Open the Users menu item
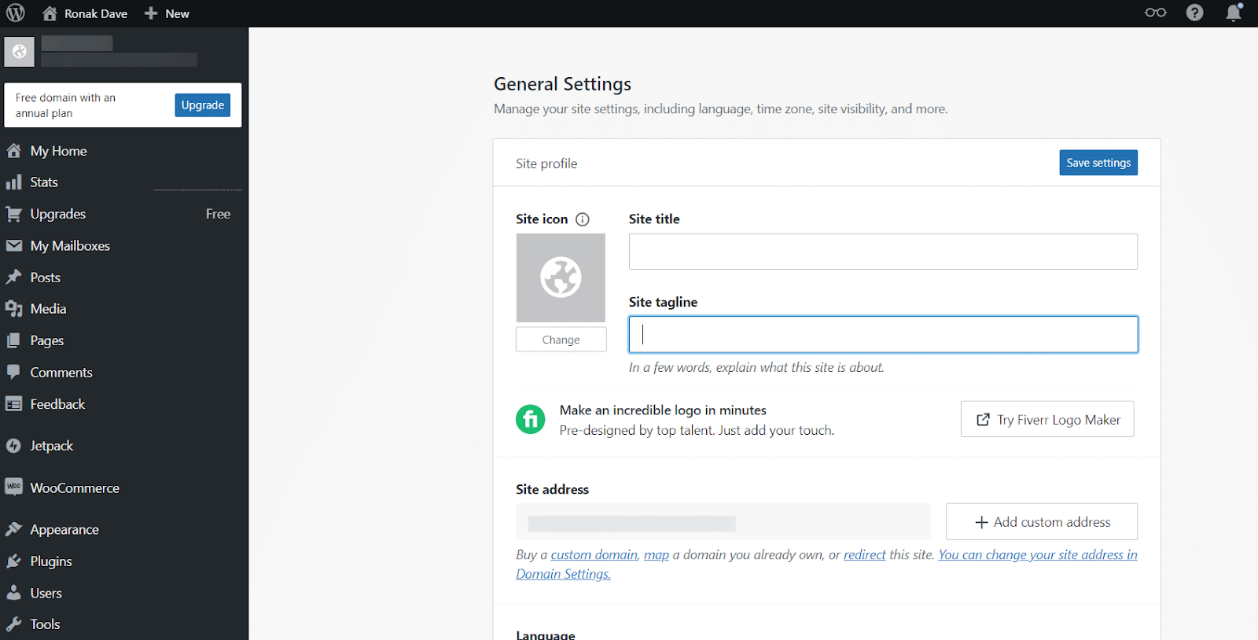Viewport: 1258px width, 640px height. click(46, 593)
